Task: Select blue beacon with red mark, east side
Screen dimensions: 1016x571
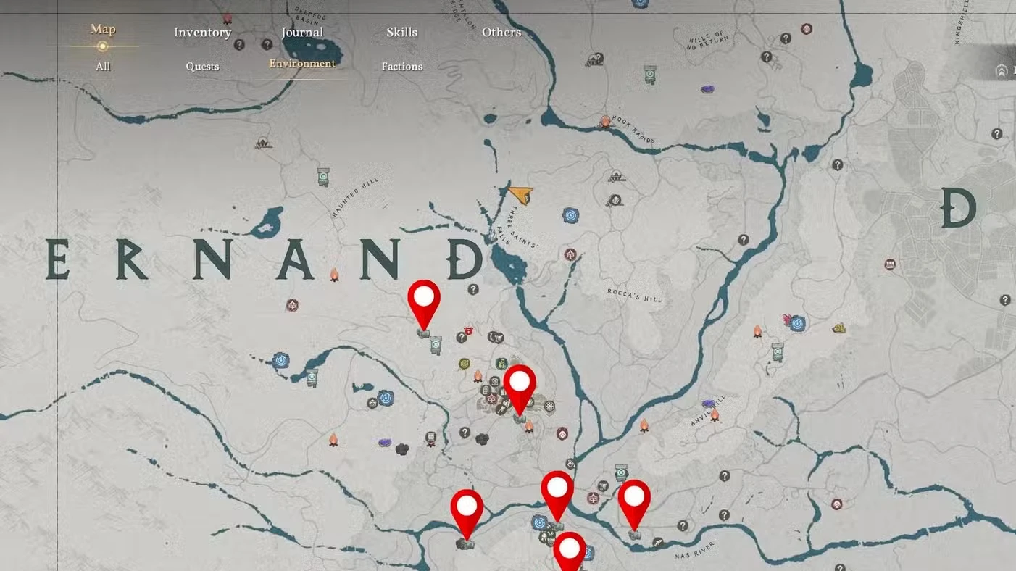Action: click(796, 322)
